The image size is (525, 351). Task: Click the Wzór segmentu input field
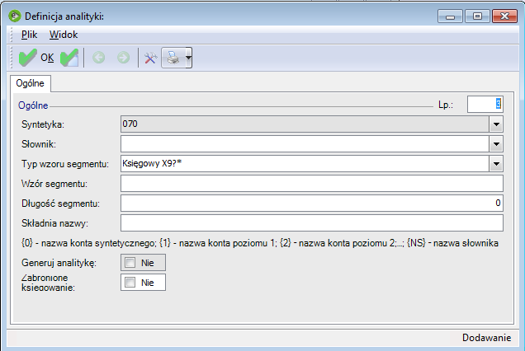click(312, 184)
